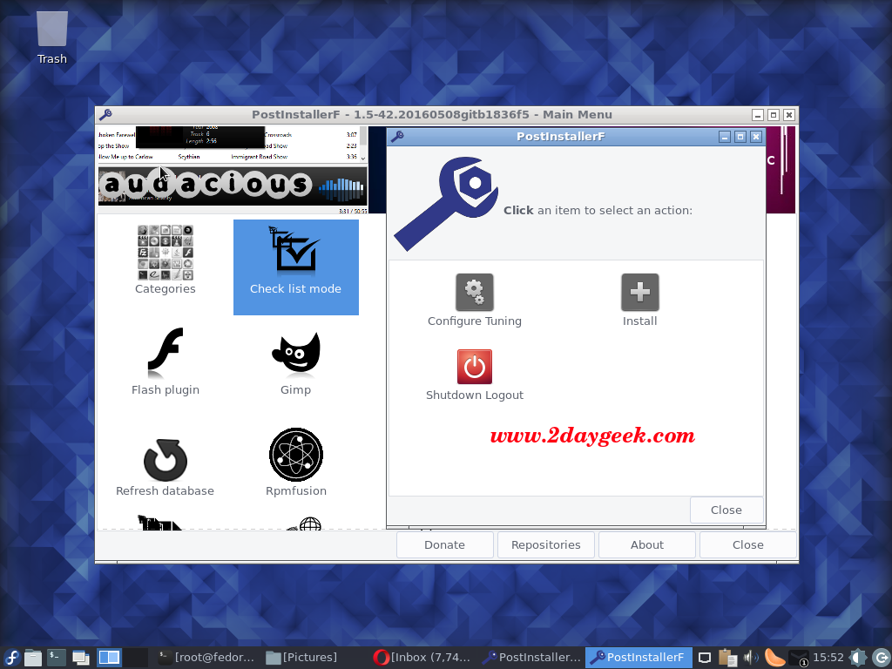The image size is (892, 669).
Task: Click the volume speaker tray icon
Action: point(750,658)
